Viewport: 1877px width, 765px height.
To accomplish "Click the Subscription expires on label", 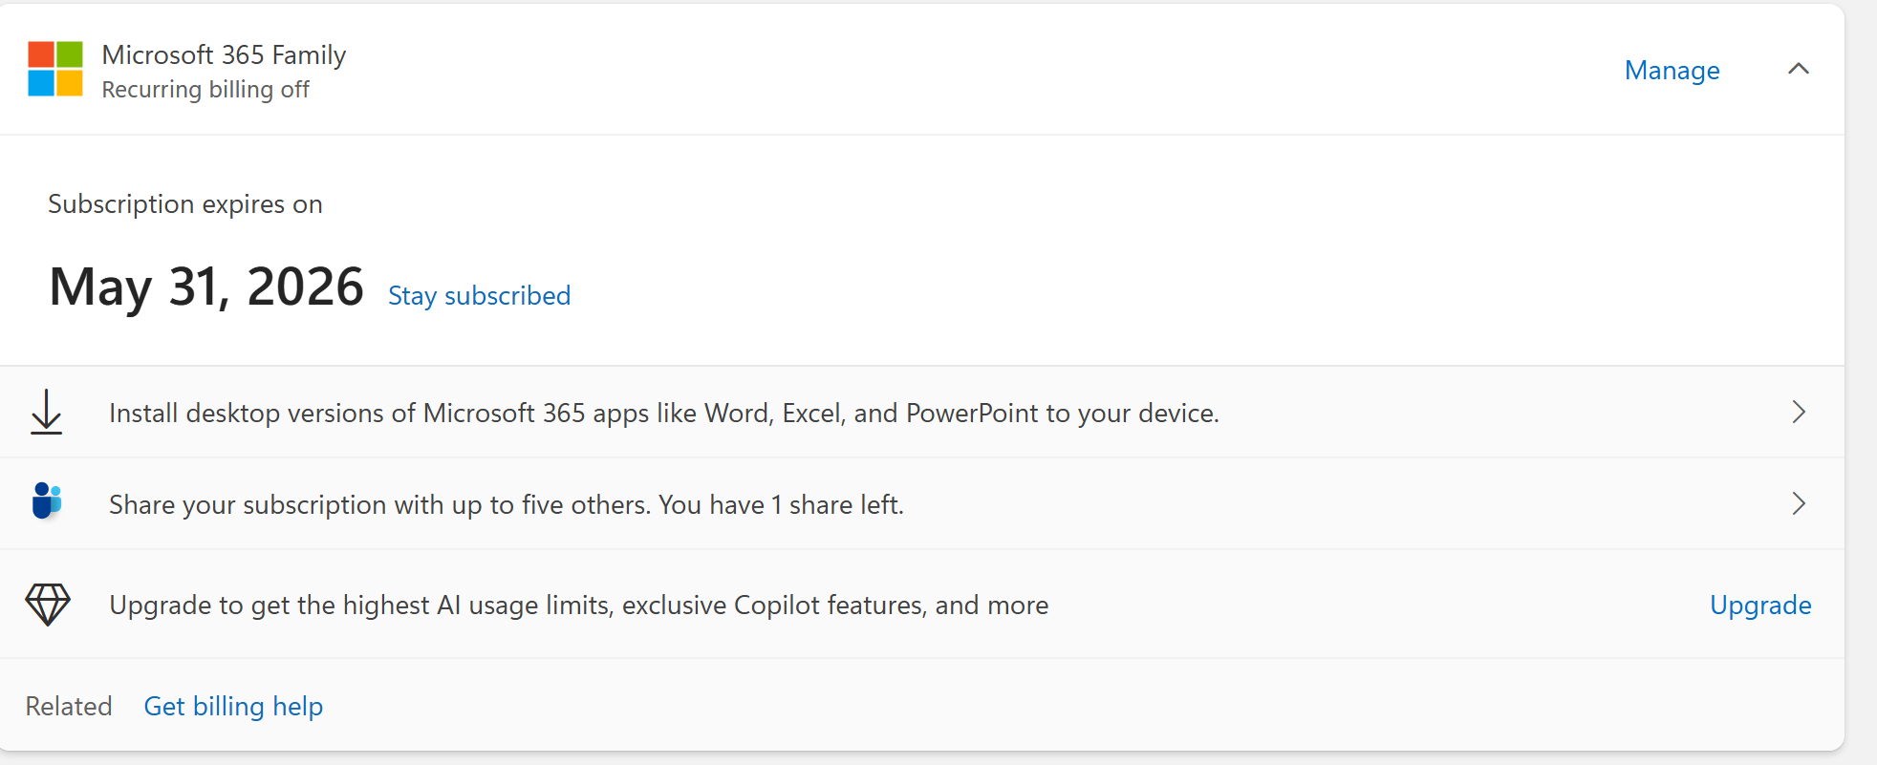I will [185, 204].
